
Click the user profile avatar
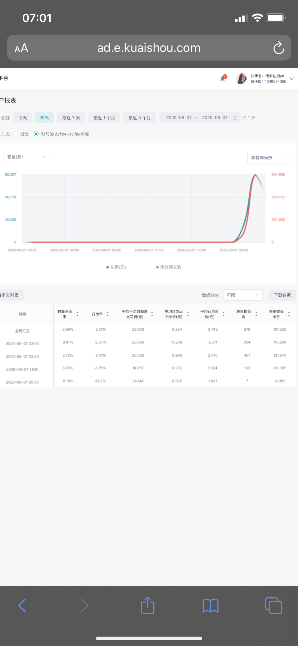(x=241, y=79)
